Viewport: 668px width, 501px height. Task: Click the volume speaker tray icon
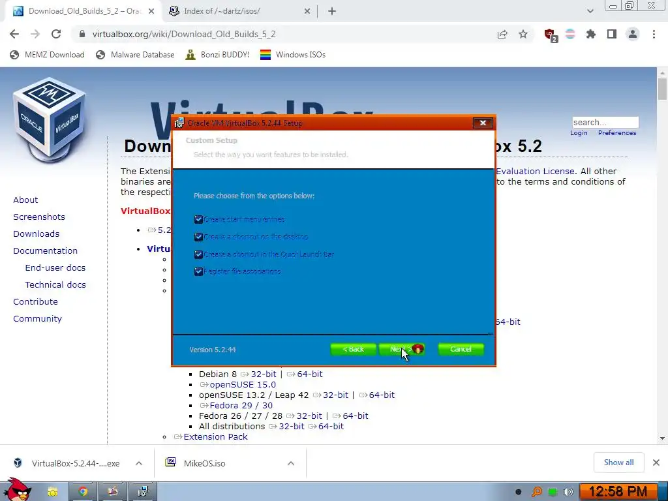coord(567,492)
